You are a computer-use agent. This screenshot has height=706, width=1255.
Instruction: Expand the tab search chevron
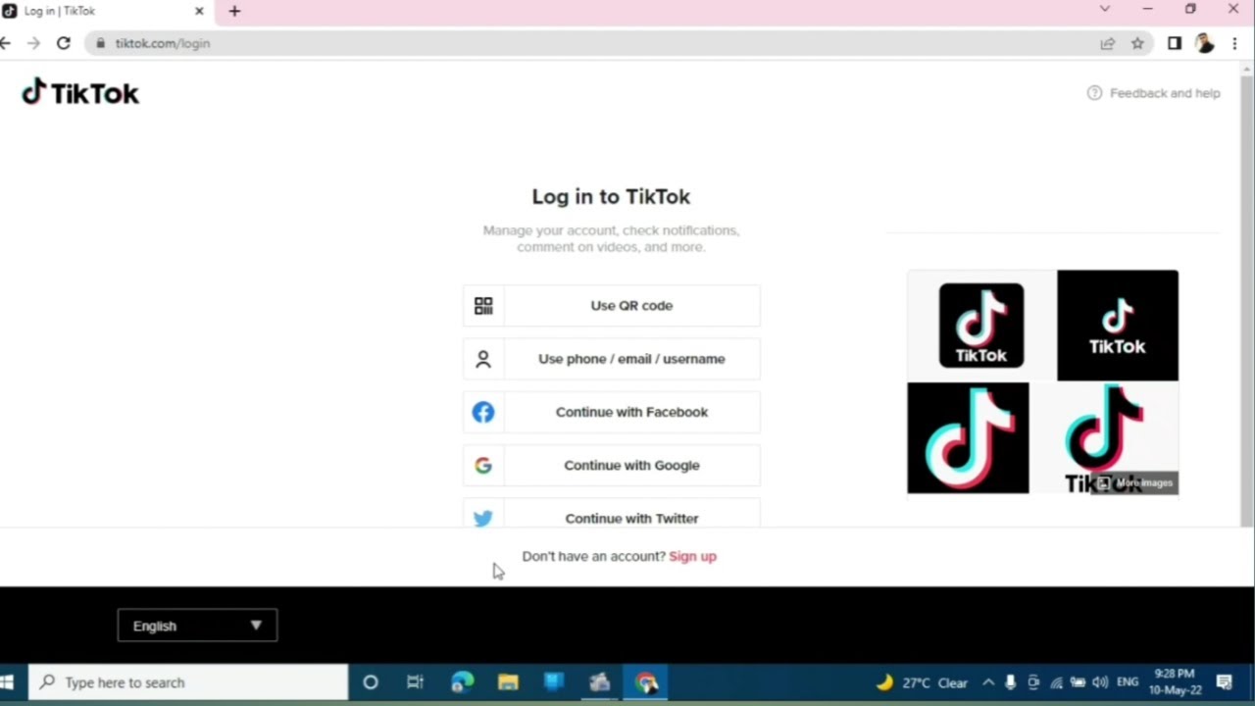tap(1105, 9)
